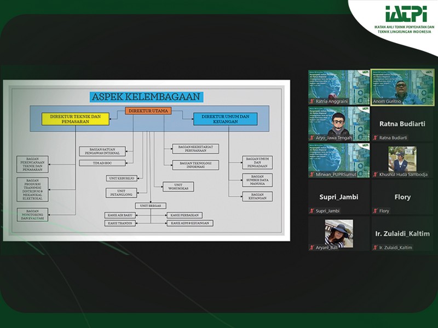Image resolution: width=438 pixels, height=328 pixels.
Task: Click the ASPEK KELEMBAGAAN slide title
Action: click(x=146, y=97)
